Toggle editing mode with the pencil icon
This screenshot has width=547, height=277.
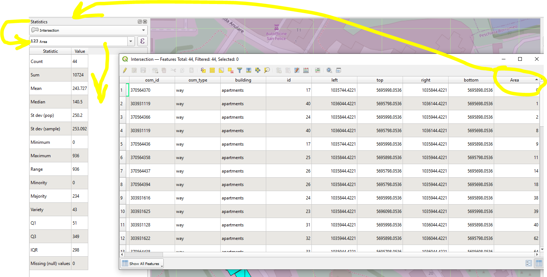(x=125, y=70)
